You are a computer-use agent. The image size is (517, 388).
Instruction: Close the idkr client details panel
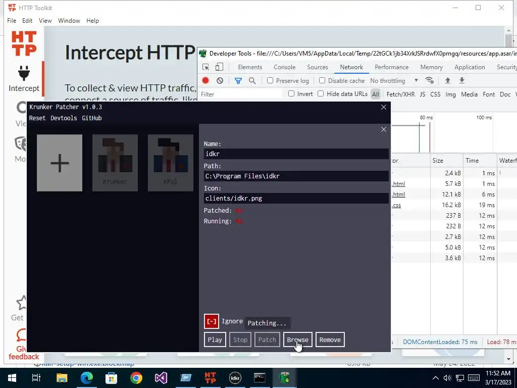[x=384, y=129]
